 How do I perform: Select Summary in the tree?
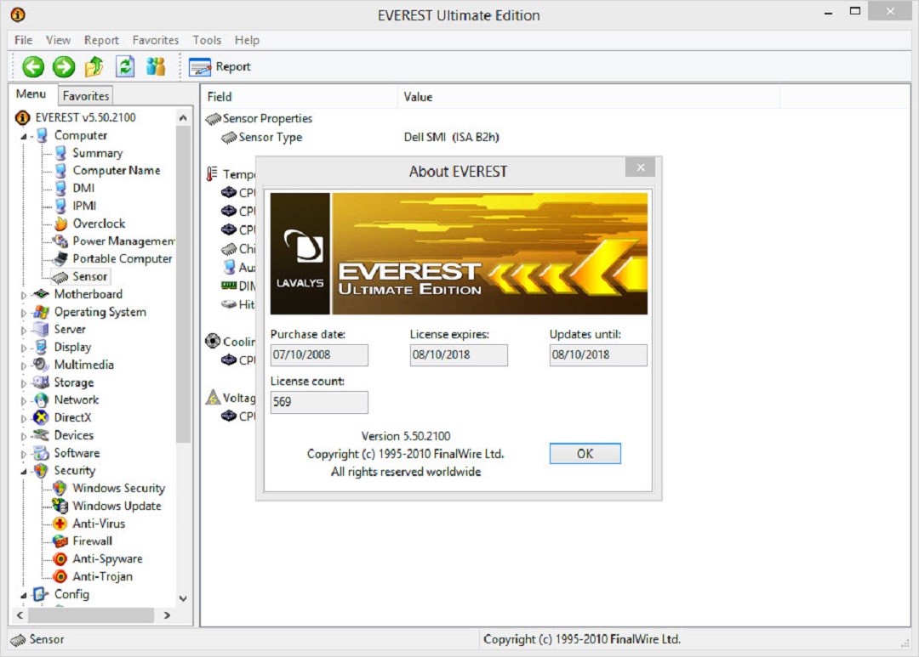97,153
